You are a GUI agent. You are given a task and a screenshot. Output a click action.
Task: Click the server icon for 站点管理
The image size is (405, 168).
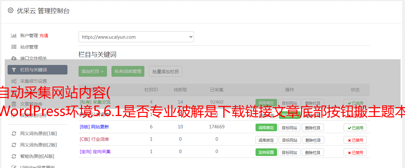[x=14, y=47]
